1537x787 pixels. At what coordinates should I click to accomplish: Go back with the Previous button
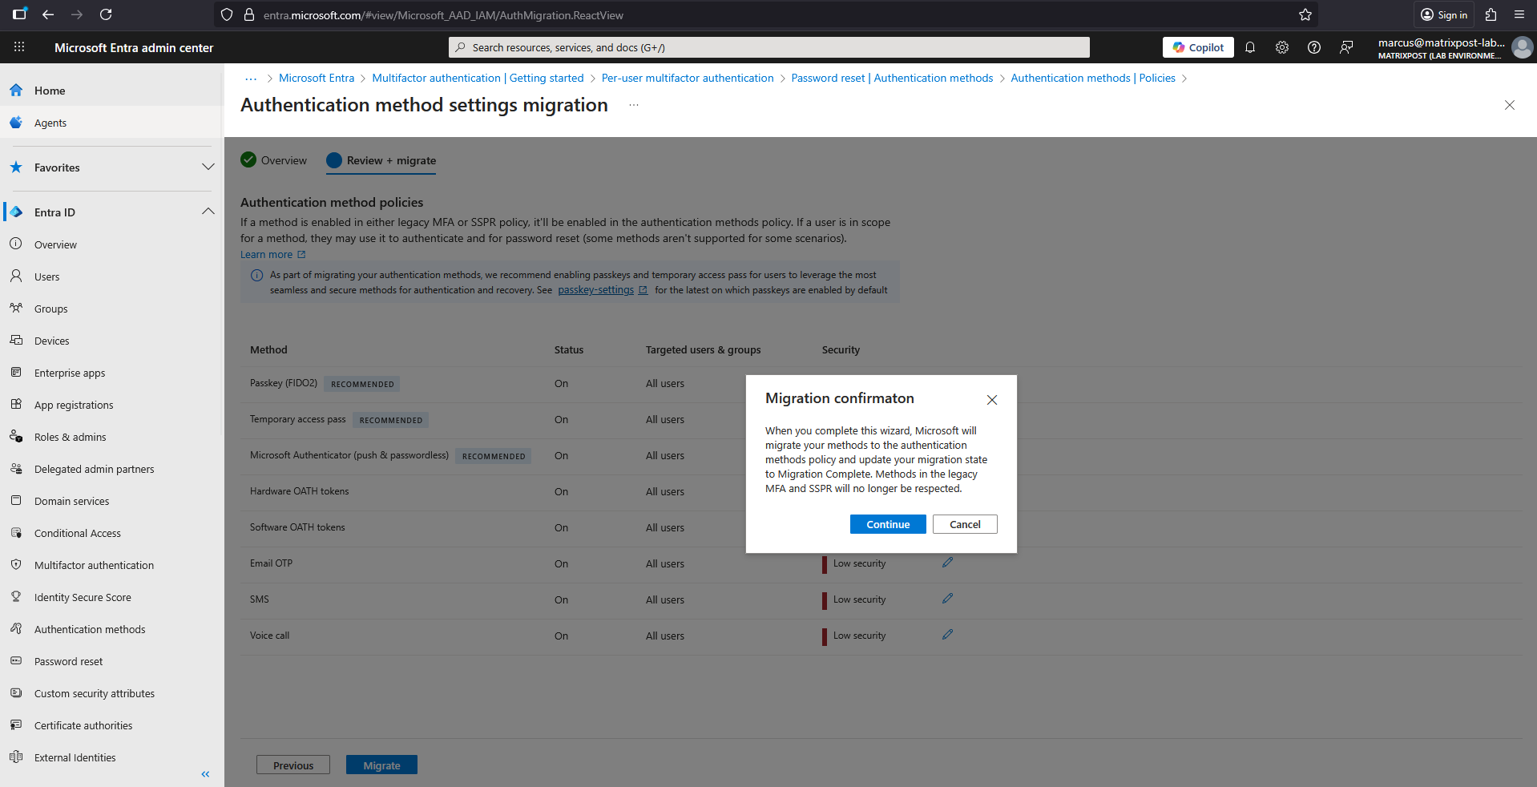coord(293,765)
